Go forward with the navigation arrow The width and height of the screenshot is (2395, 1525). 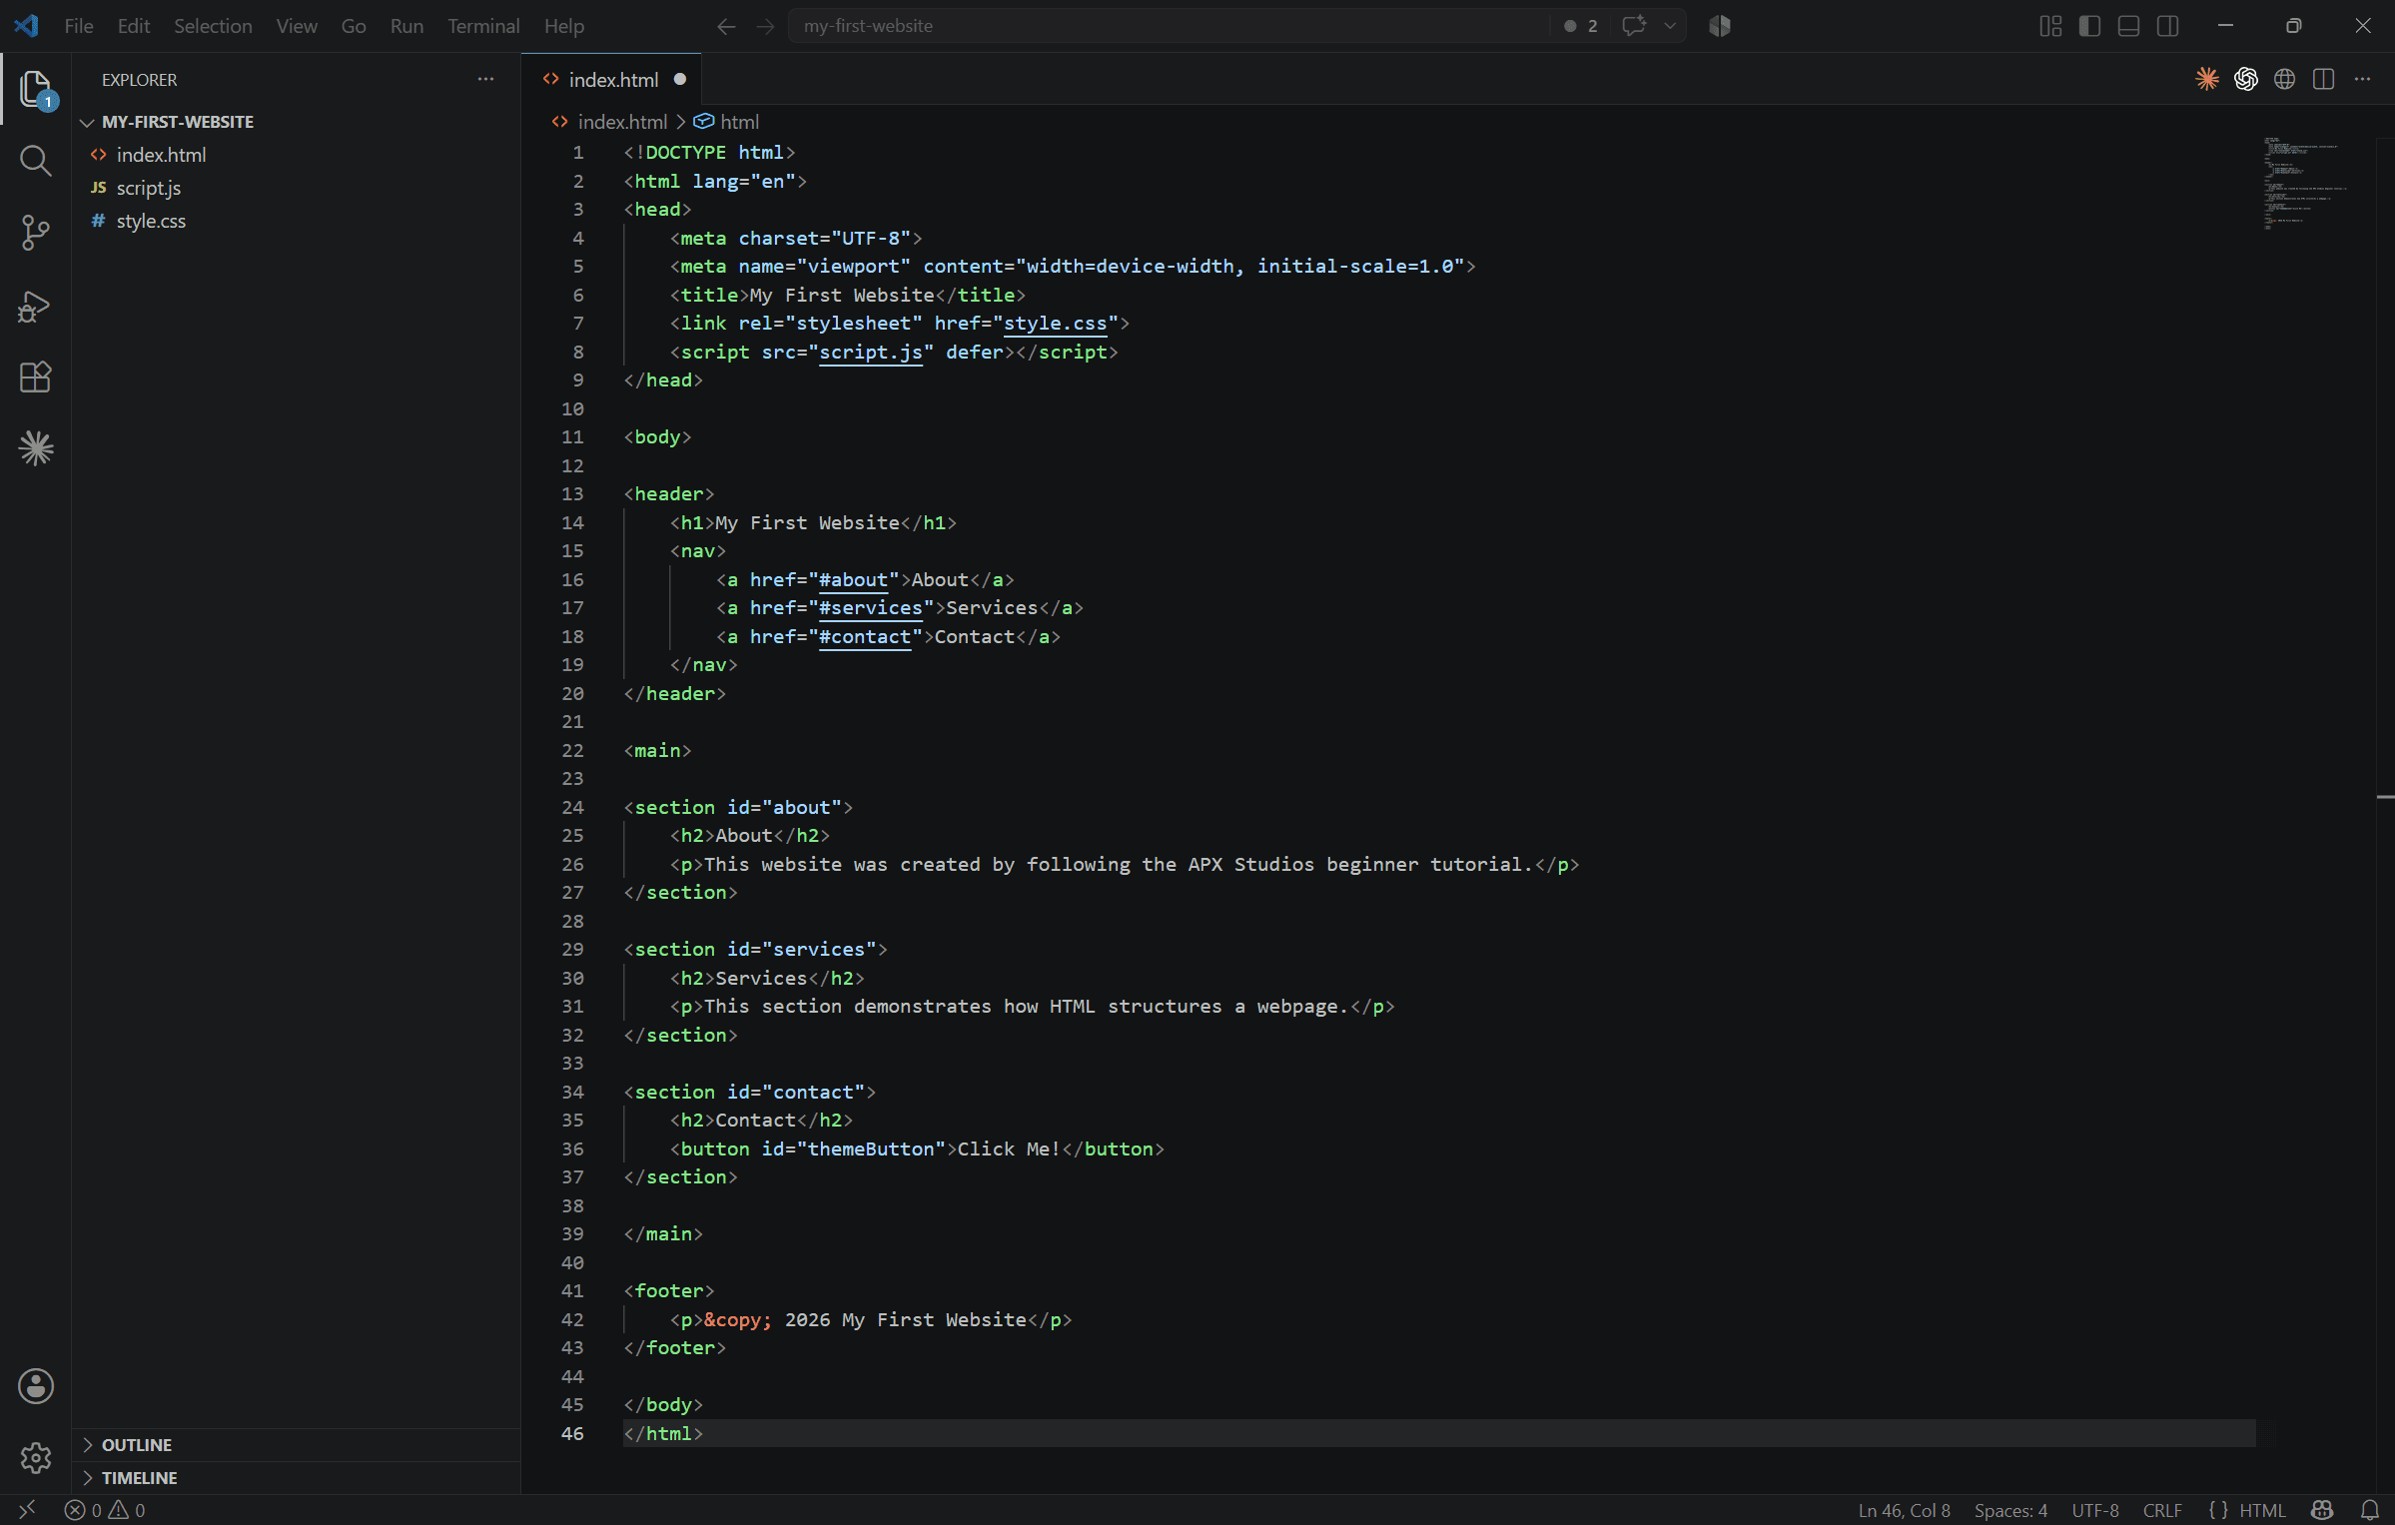click(x=765, y=26)
